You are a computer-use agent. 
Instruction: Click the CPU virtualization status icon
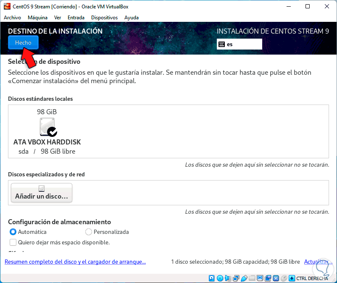pos(276,278)
